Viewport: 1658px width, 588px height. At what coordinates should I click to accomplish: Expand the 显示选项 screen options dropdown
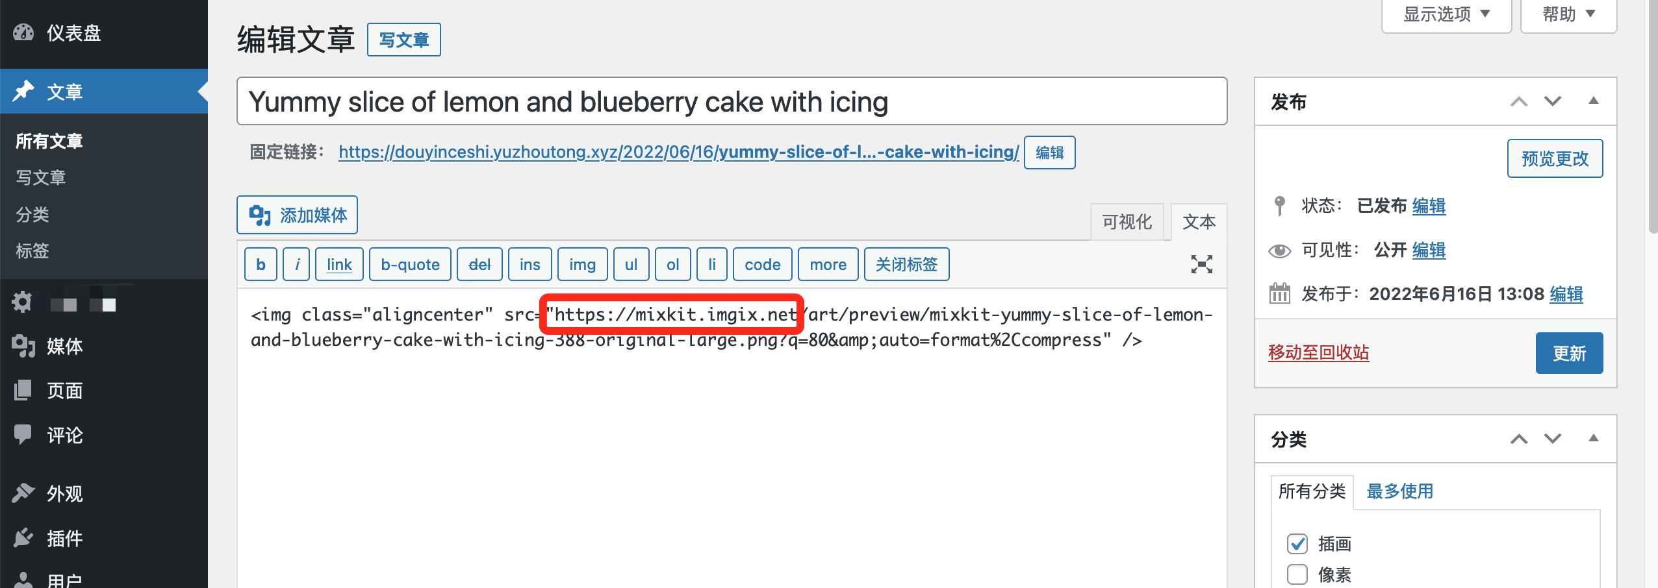(x=1446, y=14)
